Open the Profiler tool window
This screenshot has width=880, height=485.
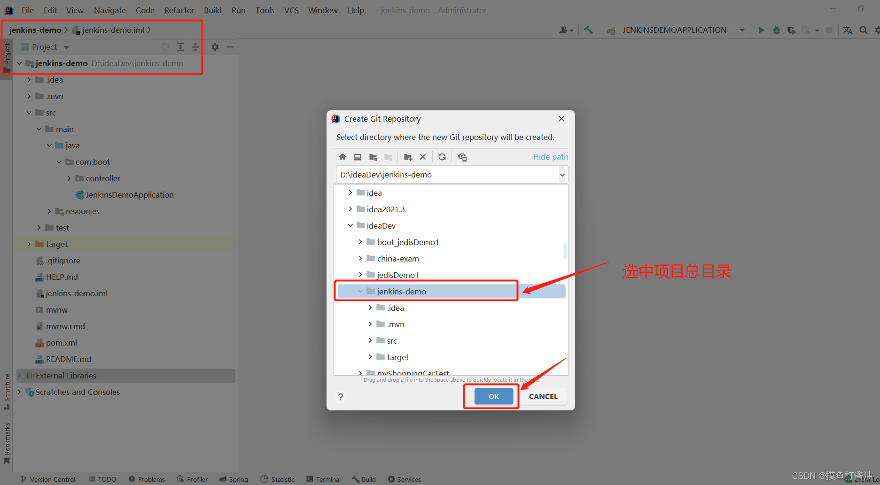[192, 479]
